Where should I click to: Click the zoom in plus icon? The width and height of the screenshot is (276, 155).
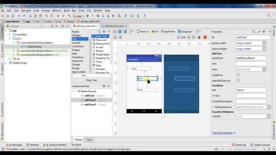(189, 37)
